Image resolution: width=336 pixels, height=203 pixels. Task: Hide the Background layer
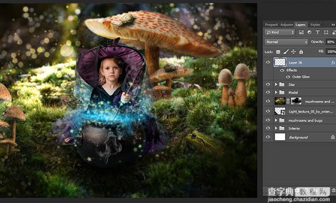pos(268,137)
